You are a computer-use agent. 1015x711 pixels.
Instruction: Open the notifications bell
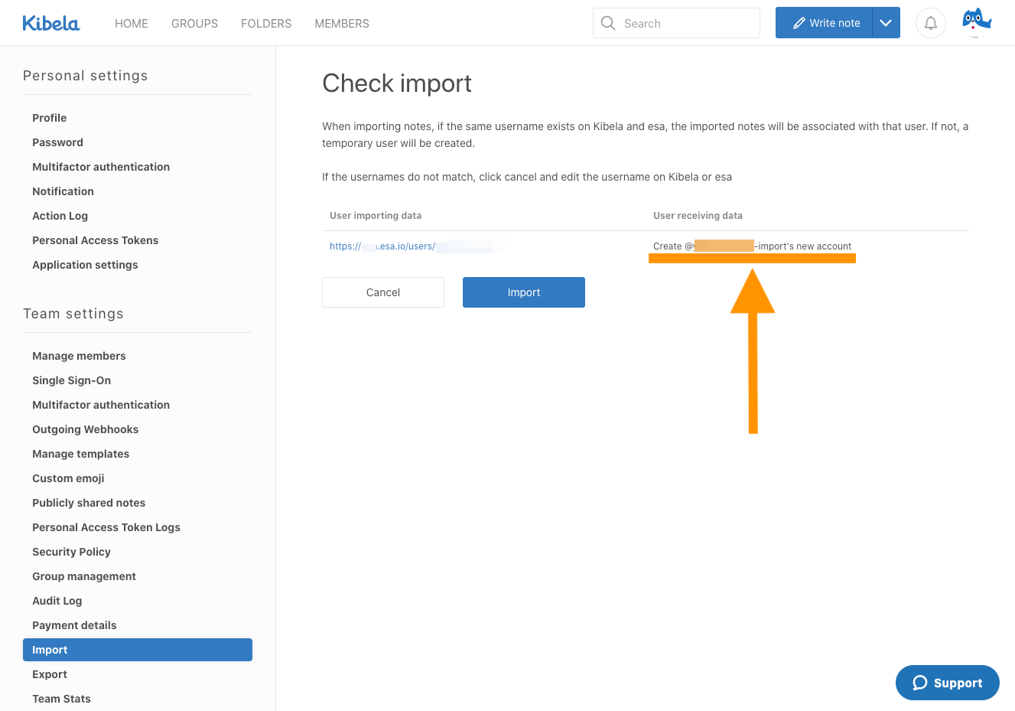930,23
